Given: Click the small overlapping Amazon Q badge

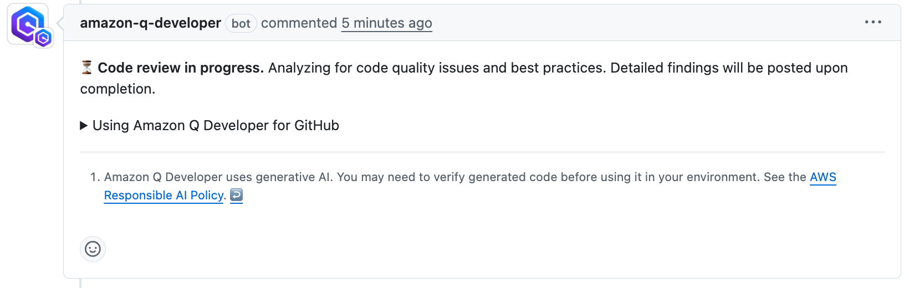Looking at the screenshot, I should (x=43, y=38).
